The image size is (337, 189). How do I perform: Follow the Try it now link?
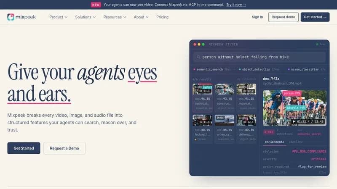tap(236, 5)
